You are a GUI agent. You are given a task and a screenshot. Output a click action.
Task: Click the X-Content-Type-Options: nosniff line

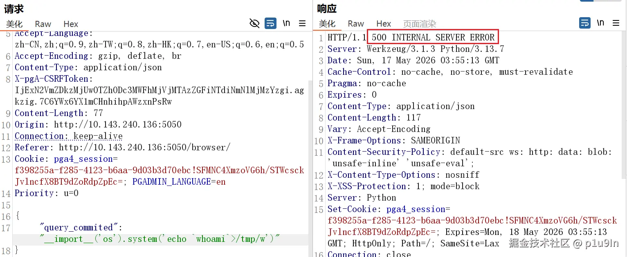pos(403,175)
